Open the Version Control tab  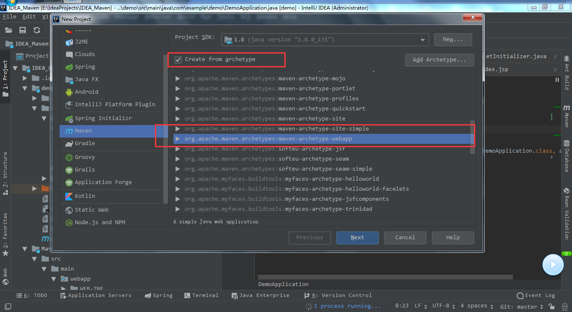pos(338,295)
